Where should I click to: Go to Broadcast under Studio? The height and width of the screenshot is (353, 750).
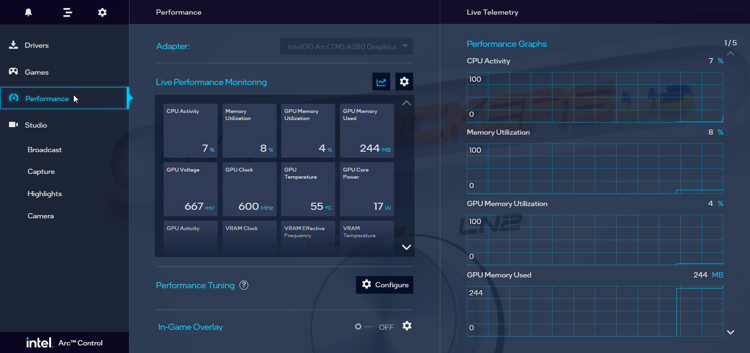[x=44, y=150]
